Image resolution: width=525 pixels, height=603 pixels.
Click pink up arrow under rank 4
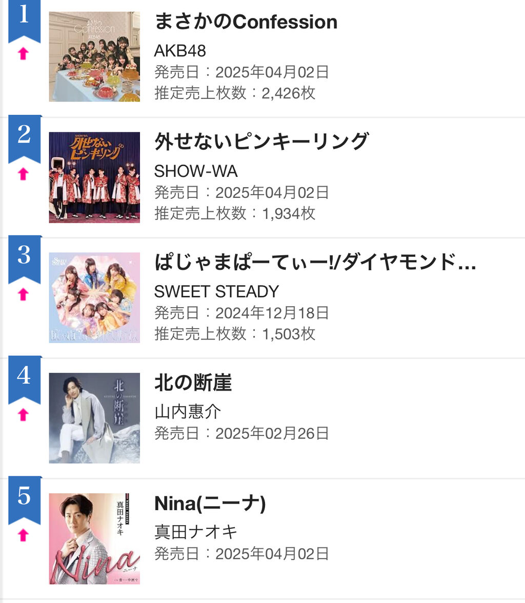[x=24, y=414]
